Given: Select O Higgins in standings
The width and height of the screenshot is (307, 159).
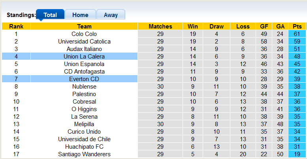Looking at the screenshot, I should point(84,109).
